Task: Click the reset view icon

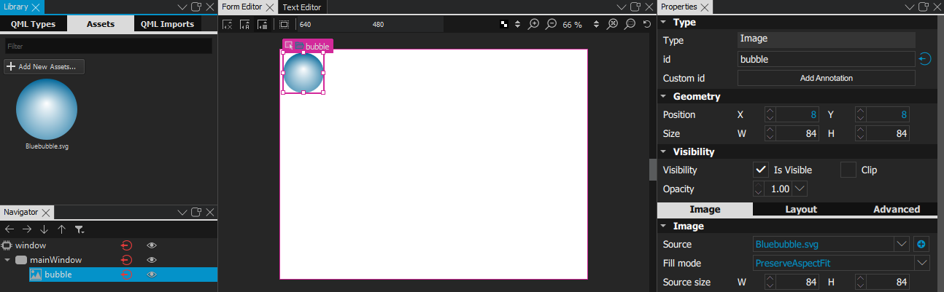Action: pos(647,24)
